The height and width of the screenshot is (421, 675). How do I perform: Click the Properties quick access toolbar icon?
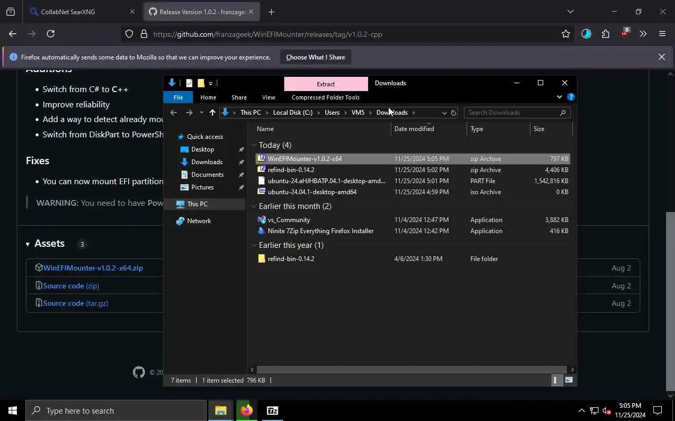(x=189, y=83)
